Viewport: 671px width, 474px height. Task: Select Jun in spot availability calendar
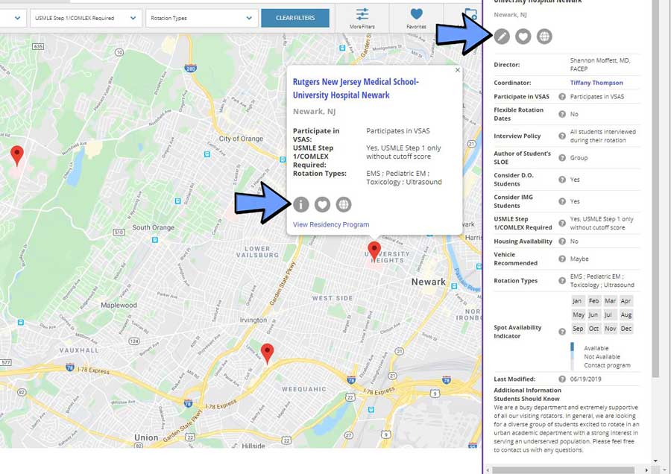[x=594, y=315]
